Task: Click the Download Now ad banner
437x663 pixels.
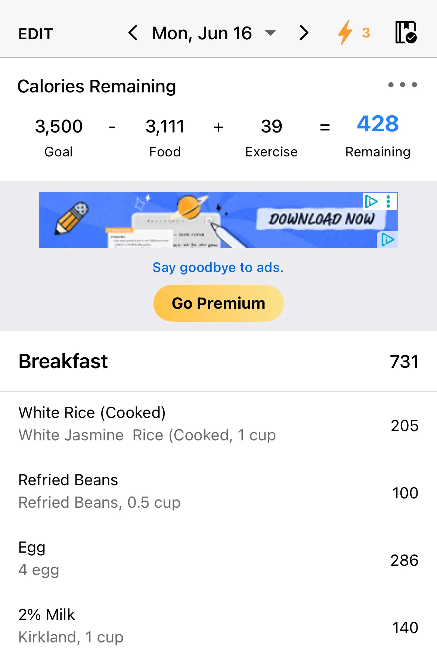Action: point(218,220)
